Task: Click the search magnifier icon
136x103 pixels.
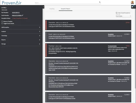Action: (x=100, y=2)
